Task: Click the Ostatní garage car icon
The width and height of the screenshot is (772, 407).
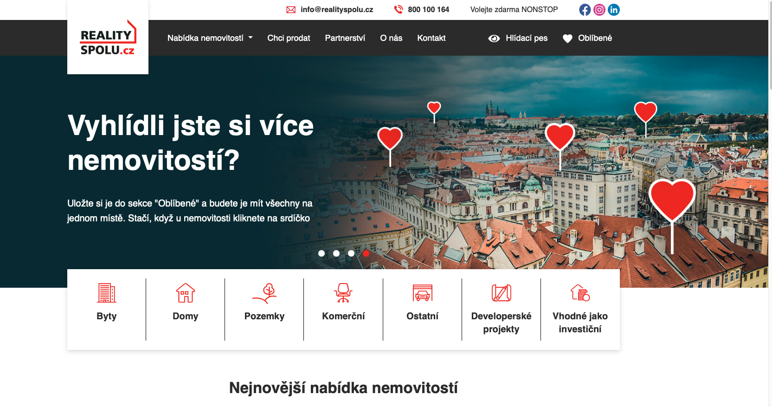Action: pyautogui.click(x=422, y=293)
